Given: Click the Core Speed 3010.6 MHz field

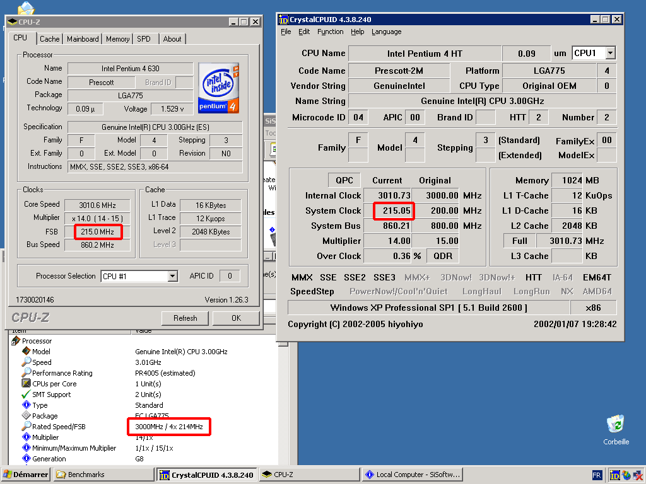Looking at the screenshot, I should click(x=98, y=205).
